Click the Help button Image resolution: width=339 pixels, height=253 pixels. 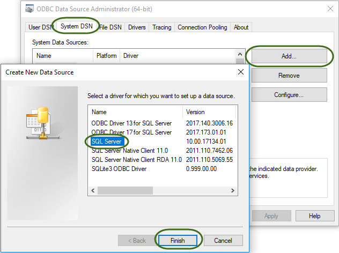pos(315,216)
